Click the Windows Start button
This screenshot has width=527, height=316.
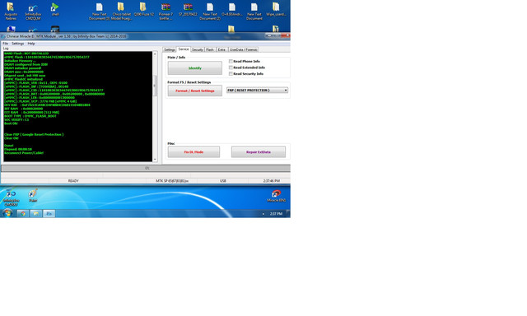click(7, 213)
